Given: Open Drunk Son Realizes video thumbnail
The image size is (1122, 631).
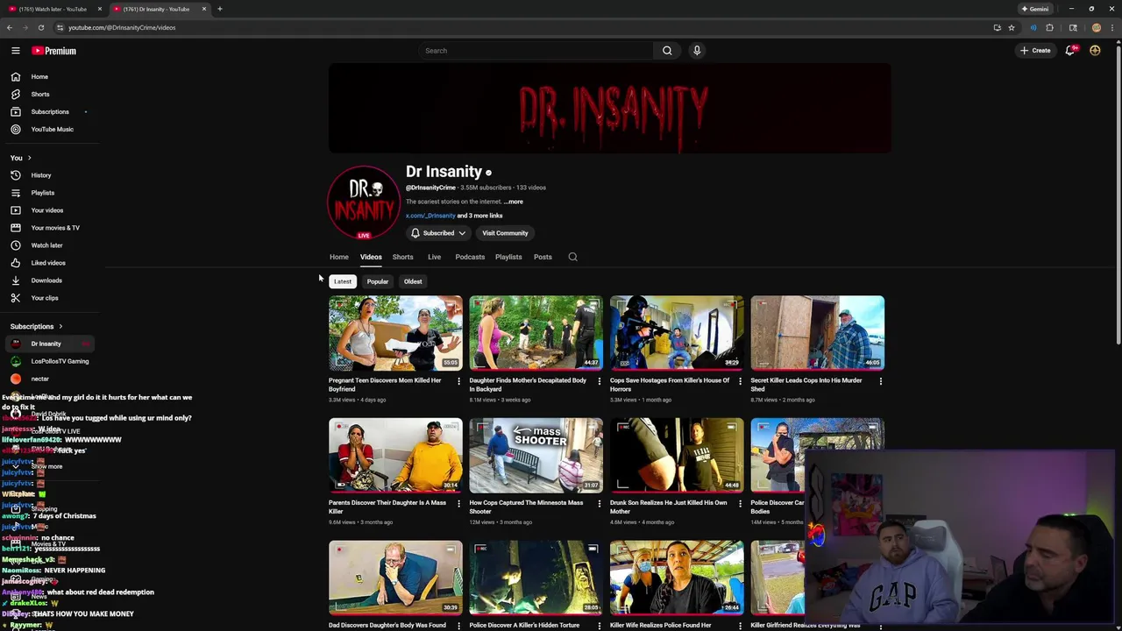Looking at the screenshot, I should [677, 456].
